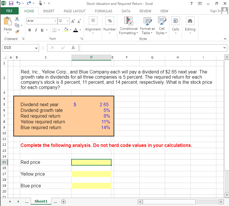The width and height of the screenshot is (229, 206).
Task: Switch to the REVIEW tab
Action: point(145,11)
